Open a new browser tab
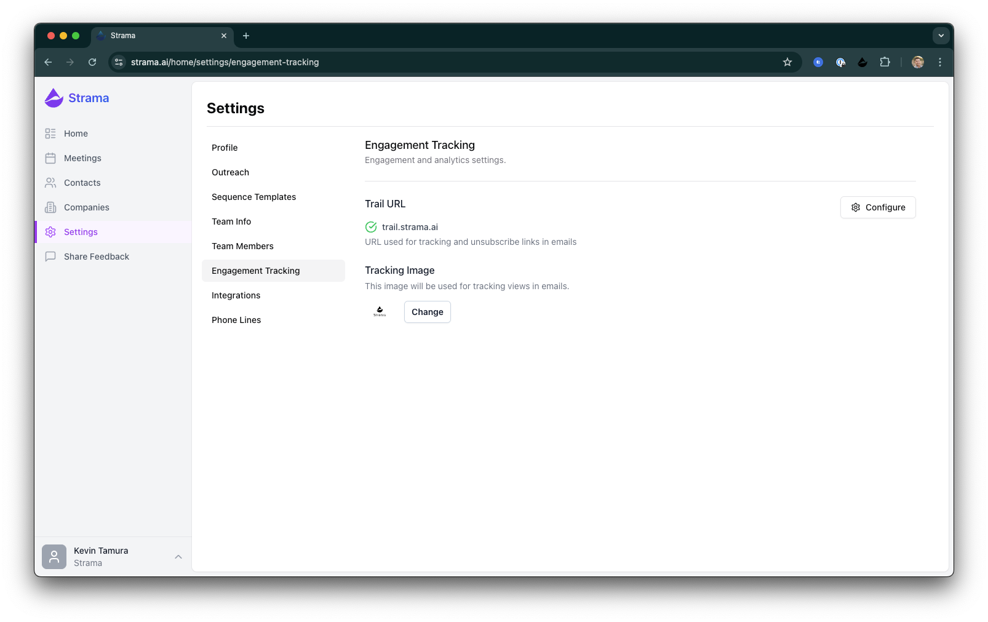The width and height of the screenshot is (988, 622). 246,36
